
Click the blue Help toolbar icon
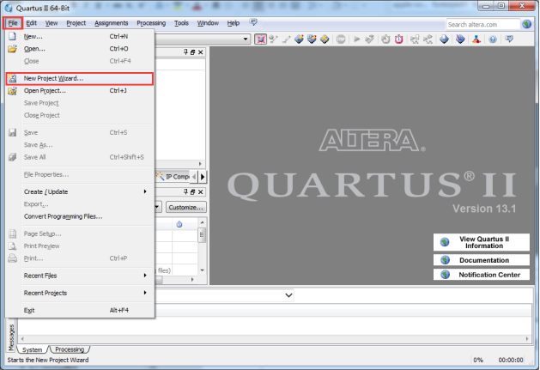click(493, 39)
